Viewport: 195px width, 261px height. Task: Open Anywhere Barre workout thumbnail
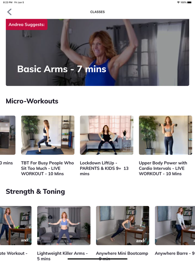click(175, 226)
